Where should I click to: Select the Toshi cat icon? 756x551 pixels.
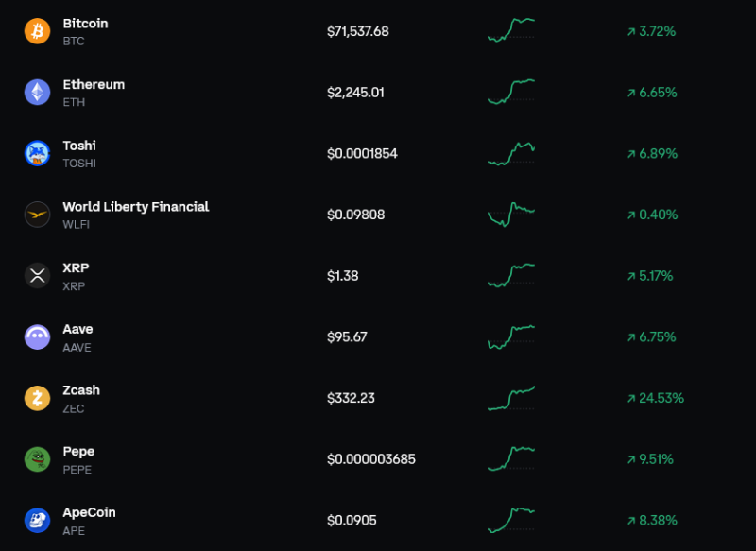click(37, 153)
